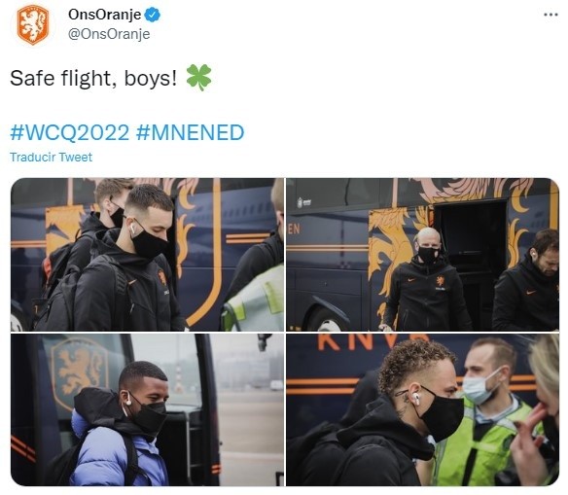Click the Traducir Tweet link
This screenshot has height=495, width=568.
(52, 158)
